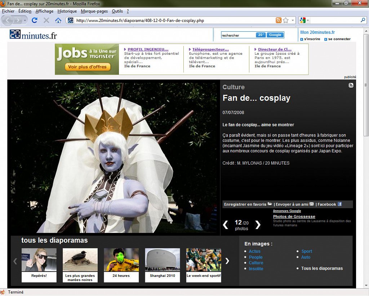This screenshot has width=369, height=296.
Task: Open the PROFIL INGENIEU... job link
Action: (148, 49)
